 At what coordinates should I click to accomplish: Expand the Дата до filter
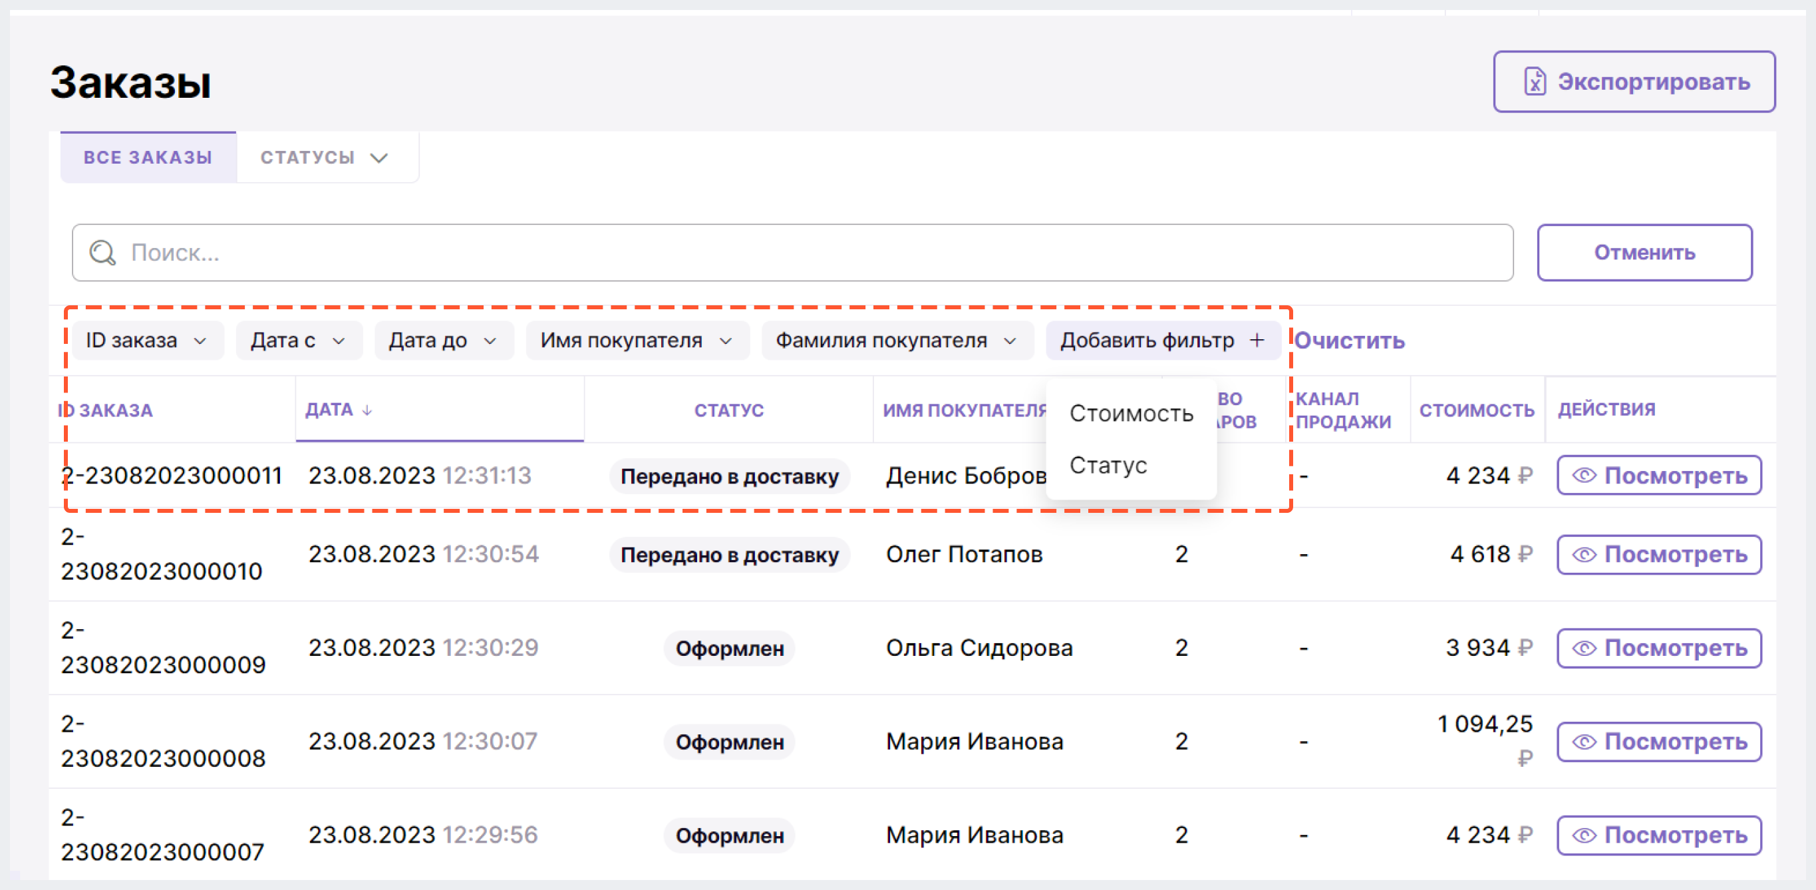point(444,341)
